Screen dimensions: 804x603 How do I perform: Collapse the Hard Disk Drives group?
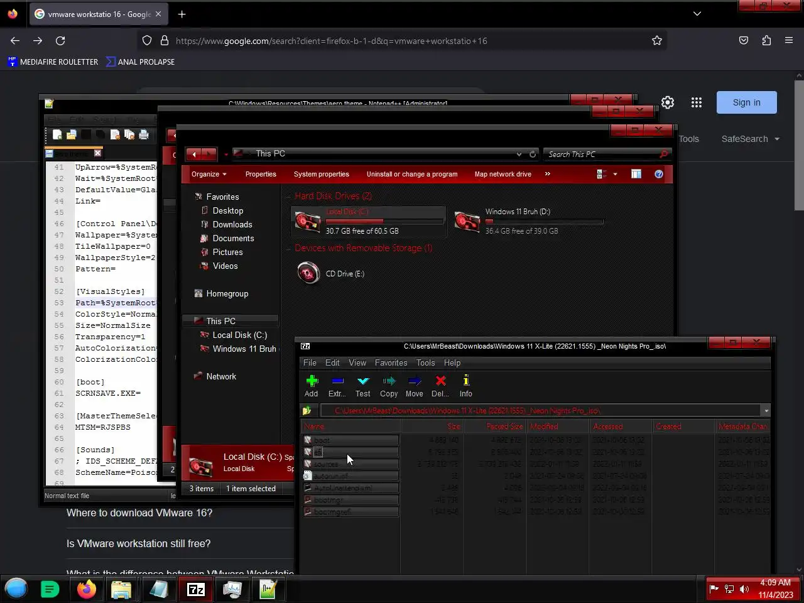coord(290,196)
